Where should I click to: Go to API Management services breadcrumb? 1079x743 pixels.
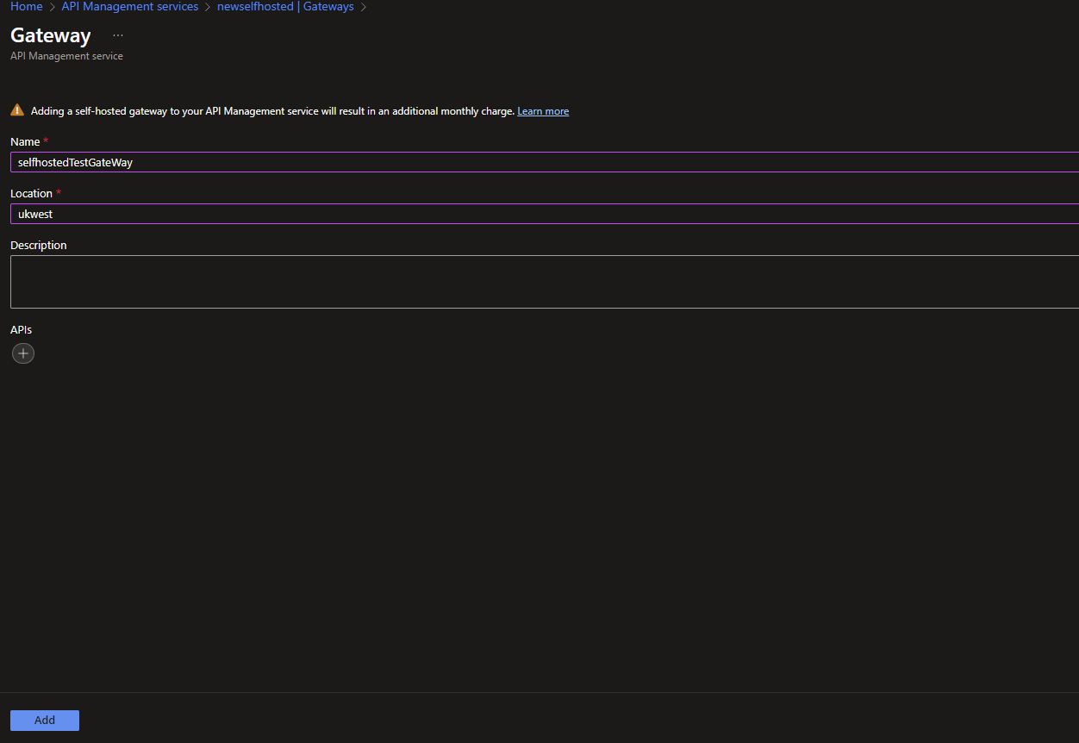click(129, 7)
